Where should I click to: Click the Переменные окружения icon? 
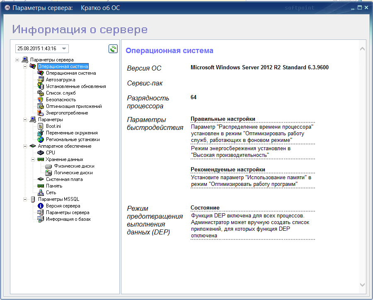click(x=41, y=133)
